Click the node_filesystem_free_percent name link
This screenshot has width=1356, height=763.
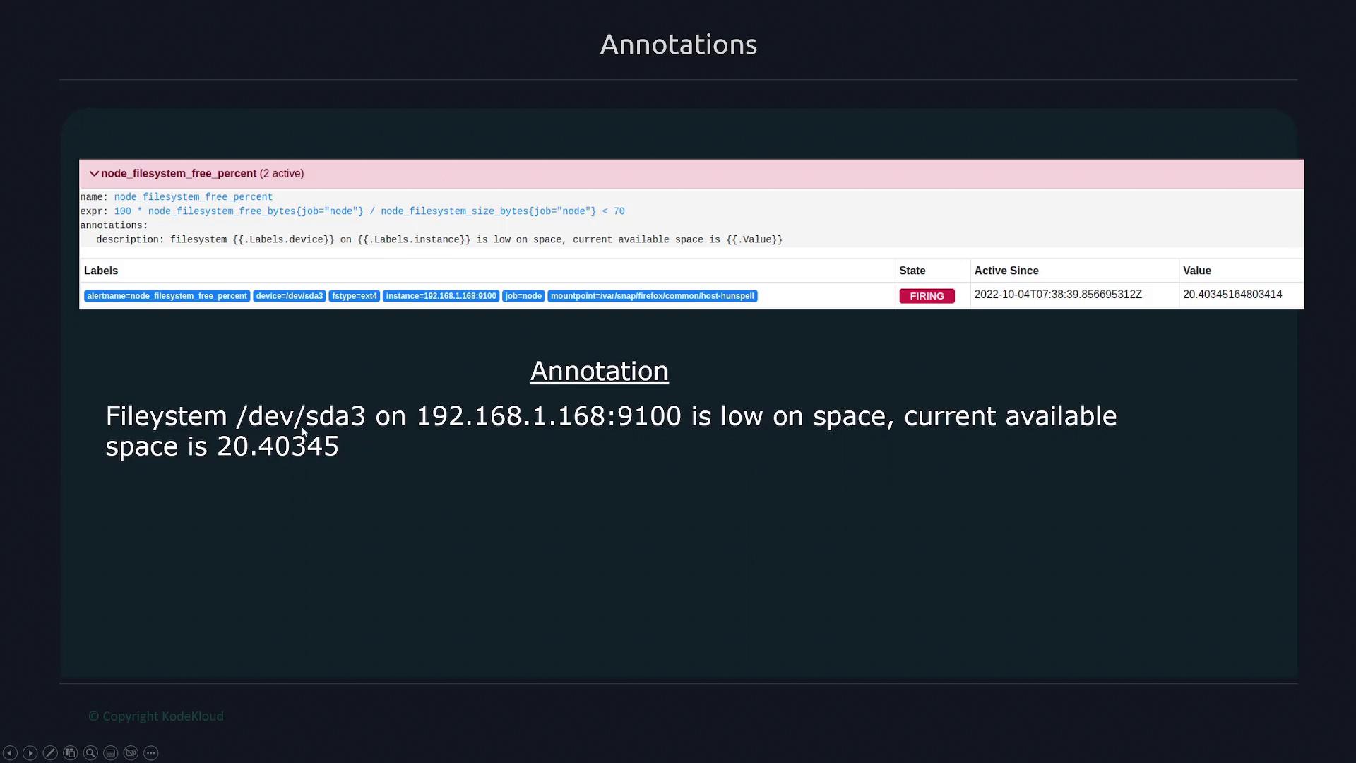(x=193, y=197)
